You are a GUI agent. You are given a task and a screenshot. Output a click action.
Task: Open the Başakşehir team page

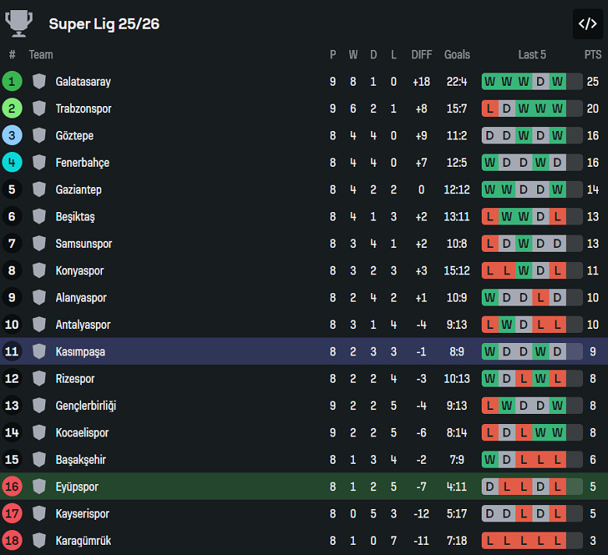[x=80, y=460]
